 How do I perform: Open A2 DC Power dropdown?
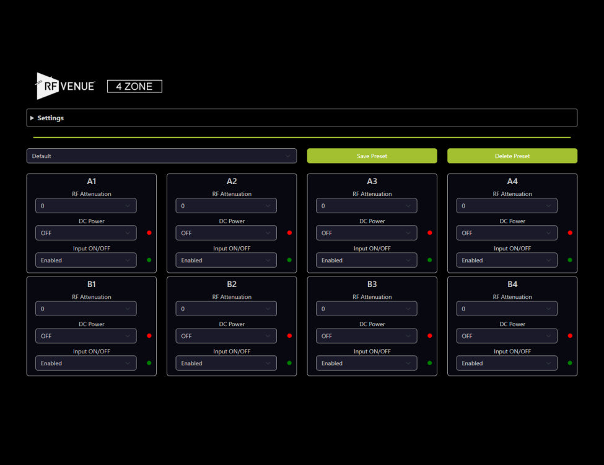tap(226, 233)
